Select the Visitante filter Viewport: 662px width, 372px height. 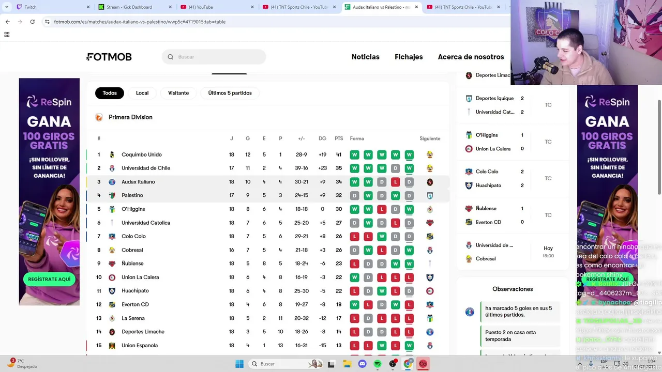coord(178,93)
